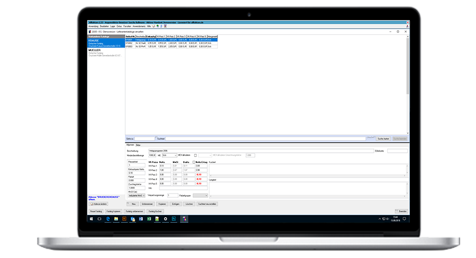Image resolution: width=476 pixels, height=258 pixels.
Task: Open the Lager menu
Action: coord(112,25)
